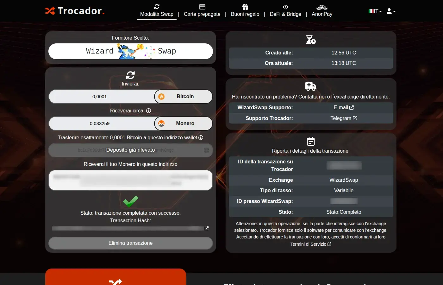Click the Bitcoin currency selector
The height and width of the screenshot is (285, 443).
pos(183,97)
